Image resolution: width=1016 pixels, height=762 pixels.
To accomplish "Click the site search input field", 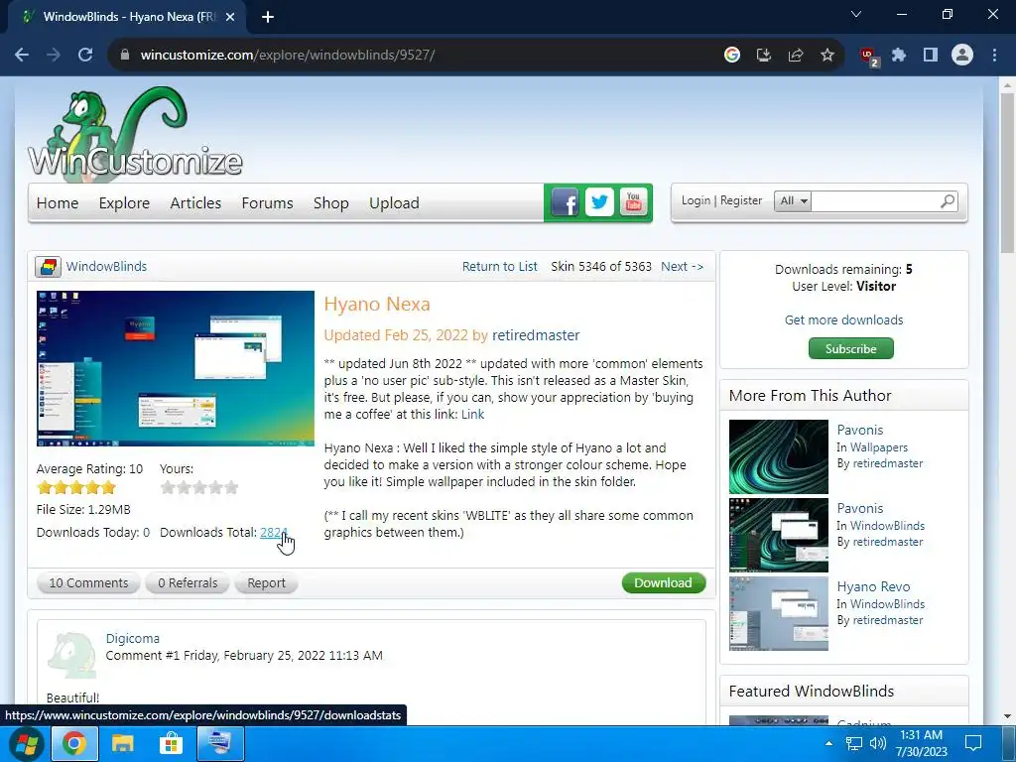I will (x=874, y=200).
